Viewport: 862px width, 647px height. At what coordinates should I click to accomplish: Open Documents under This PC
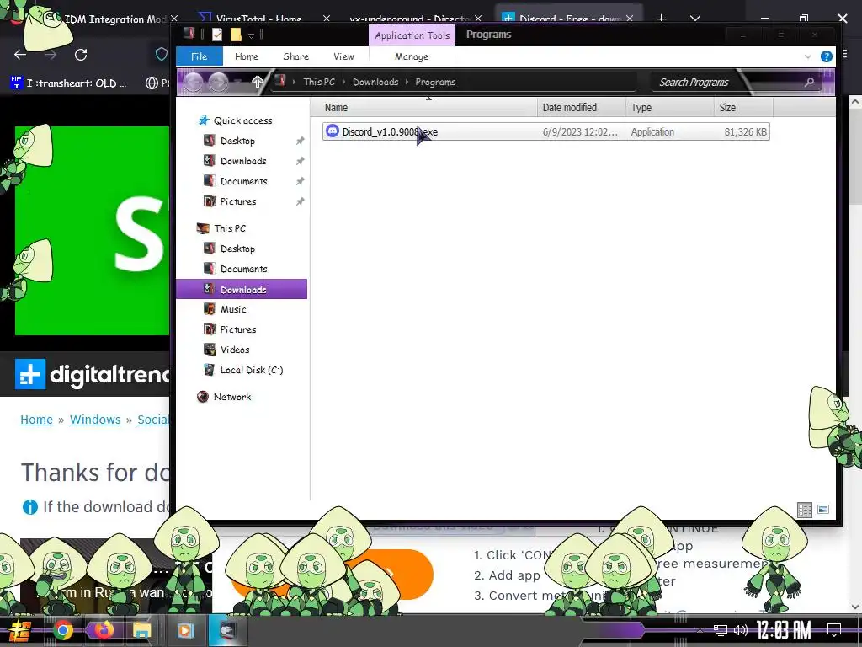point(243,269)
